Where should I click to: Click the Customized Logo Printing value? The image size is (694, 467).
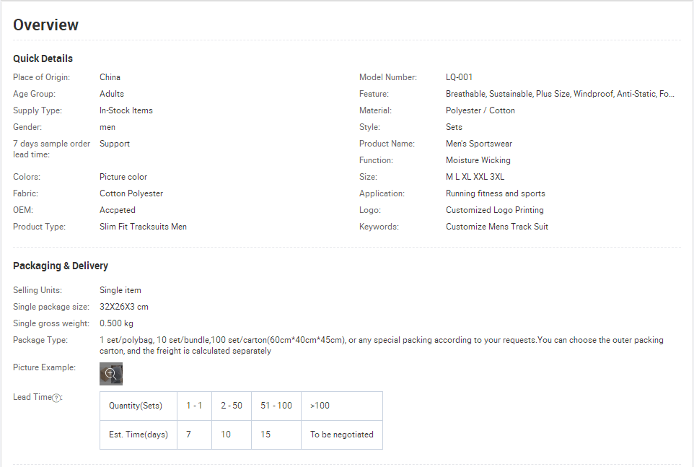495,210
